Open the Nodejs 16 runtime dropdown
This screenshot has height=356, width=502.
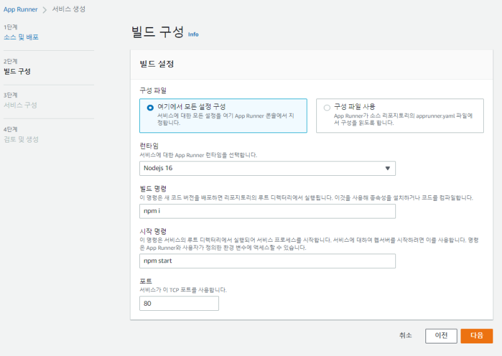coord(267,168)
